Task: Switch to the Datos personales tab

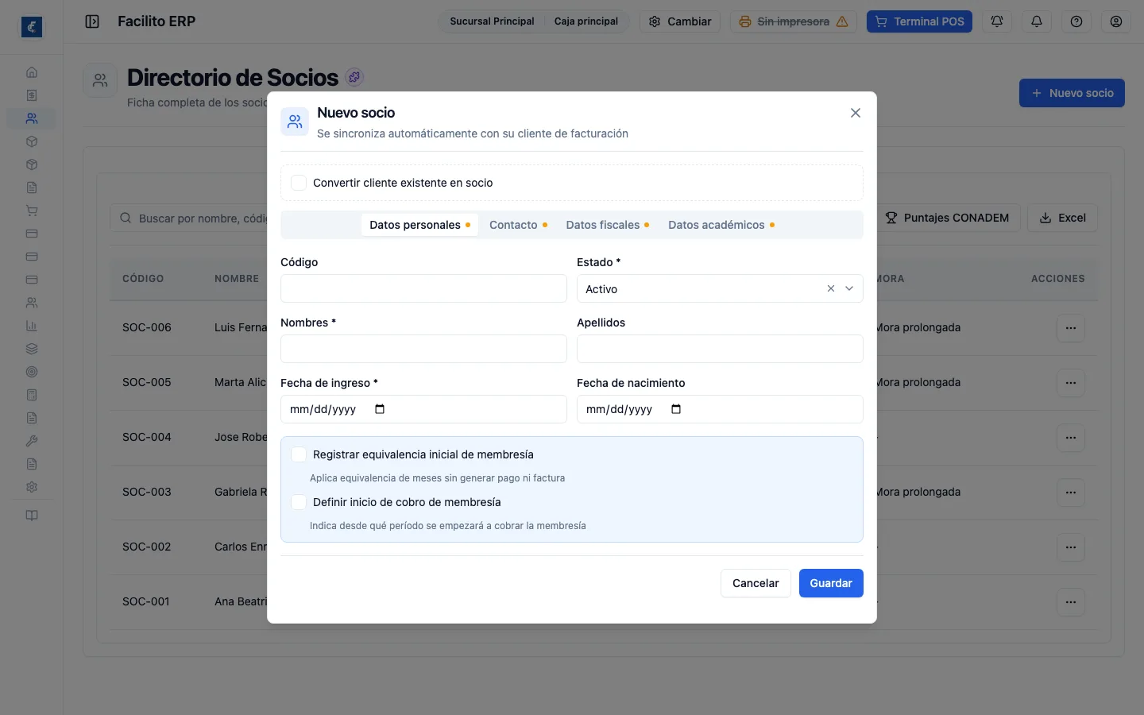Action: [x=419, y=225]
